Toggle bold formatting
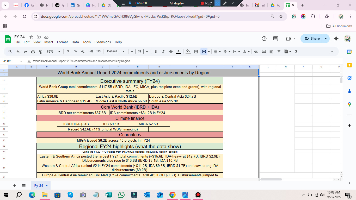This screenshot has height=200, width=356. [156, 52]
